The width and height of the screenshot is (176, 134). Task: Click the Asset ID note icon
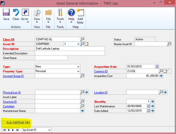click(87, 44)
